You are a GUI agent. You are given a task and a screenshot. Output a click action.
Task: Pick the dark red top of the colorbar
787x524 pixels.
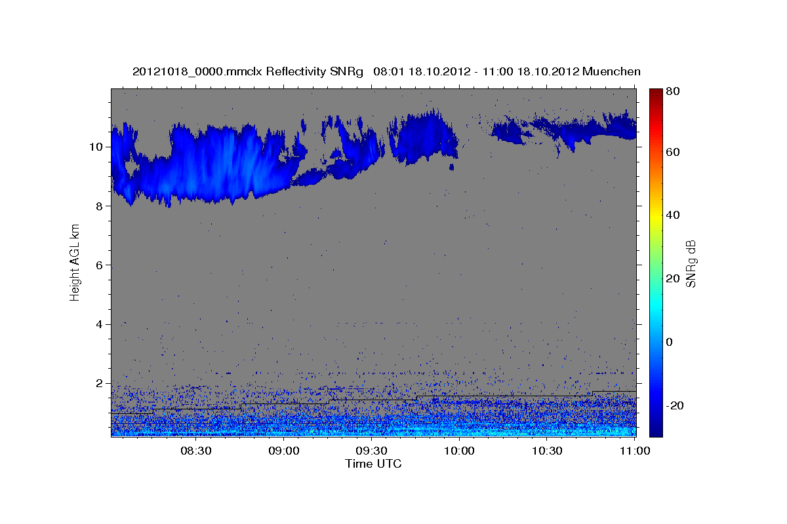[656, 93]
